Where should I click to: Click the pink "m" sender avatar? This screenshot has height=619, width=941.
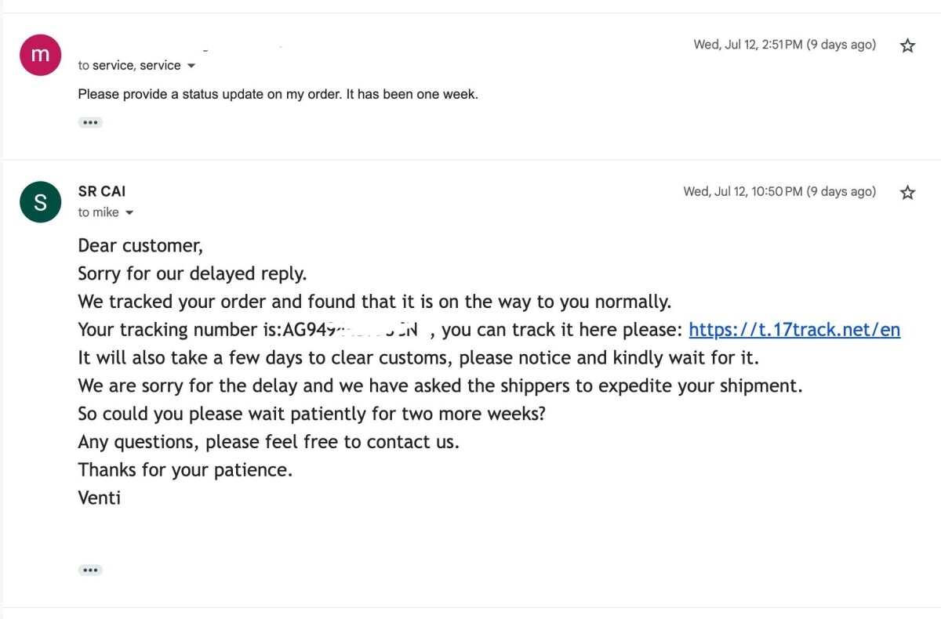(41, 55)
